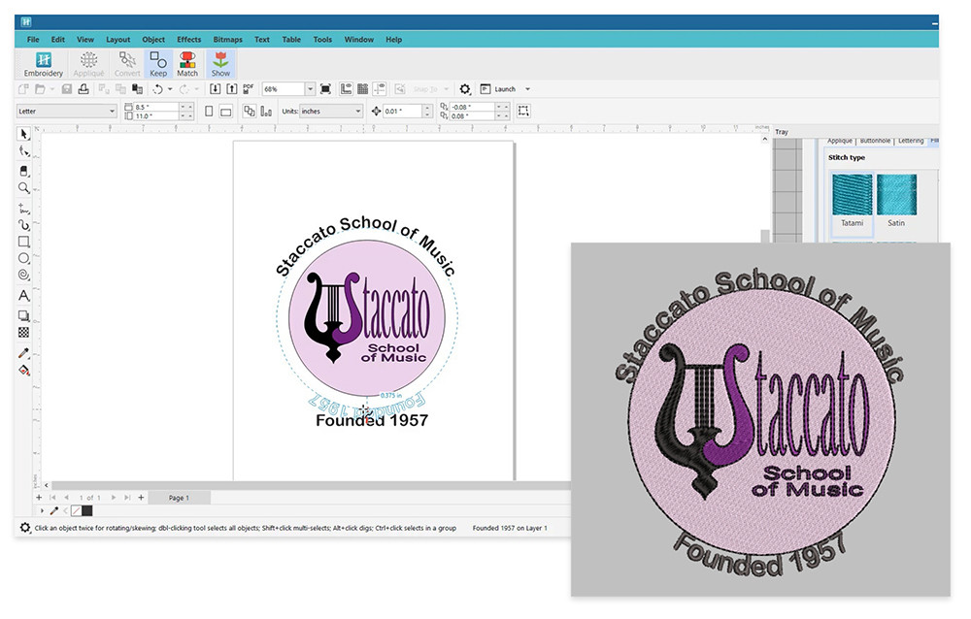Open Embroidery mode in the toolbar
Viewport: 971px width, 619px height.
pyautogui.click(x=43, y=64)
